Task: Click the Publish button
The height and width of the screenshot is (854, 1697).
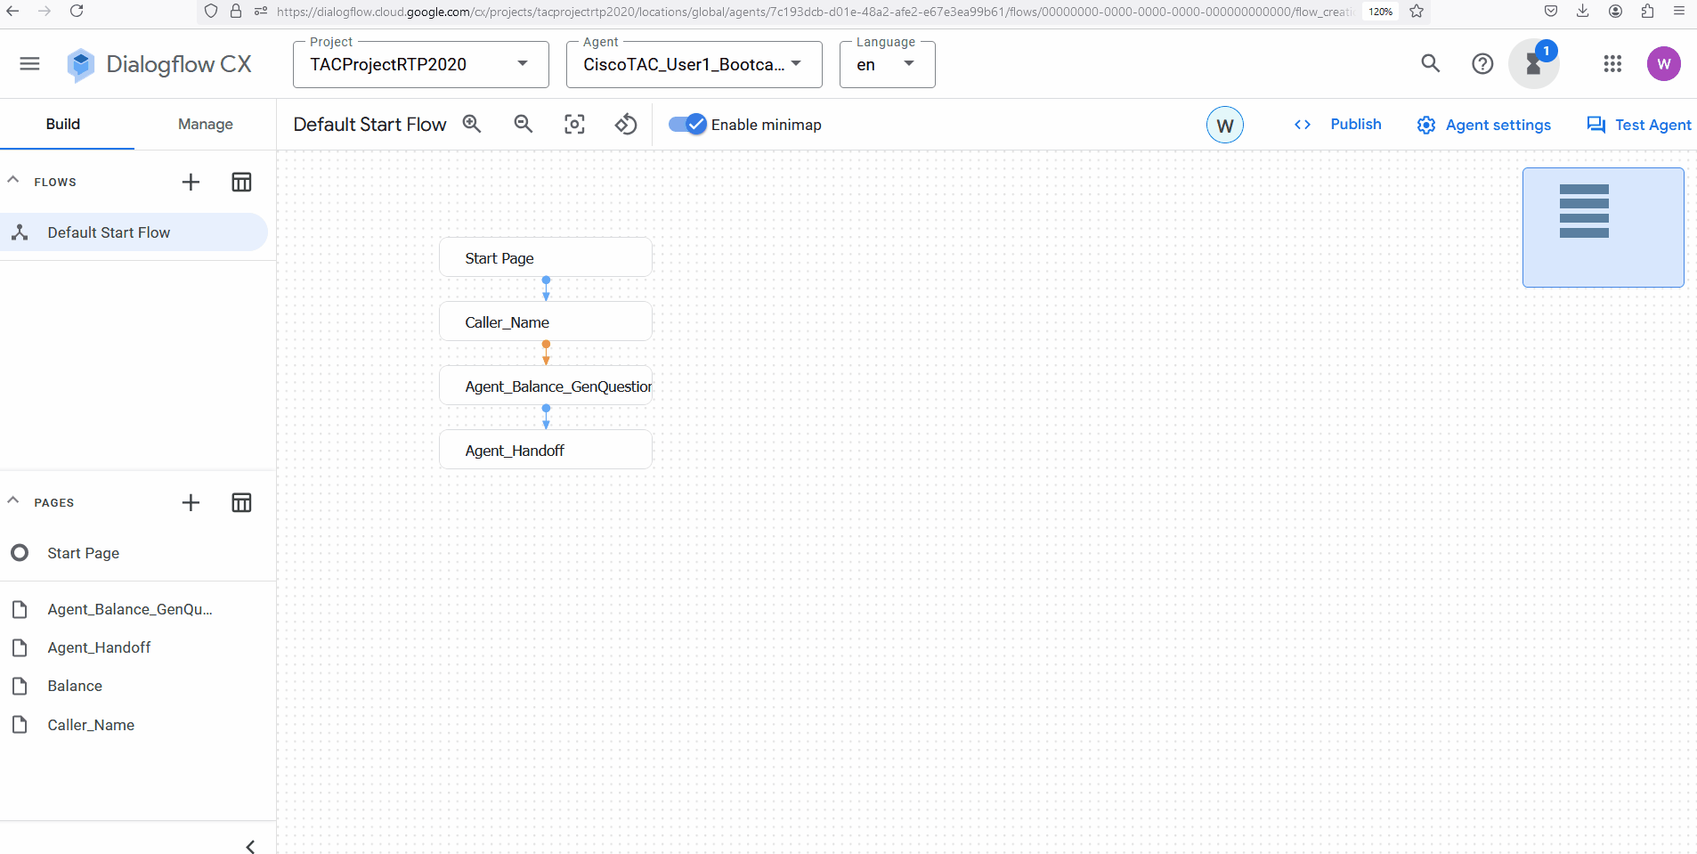Action: click(1356, 125)
